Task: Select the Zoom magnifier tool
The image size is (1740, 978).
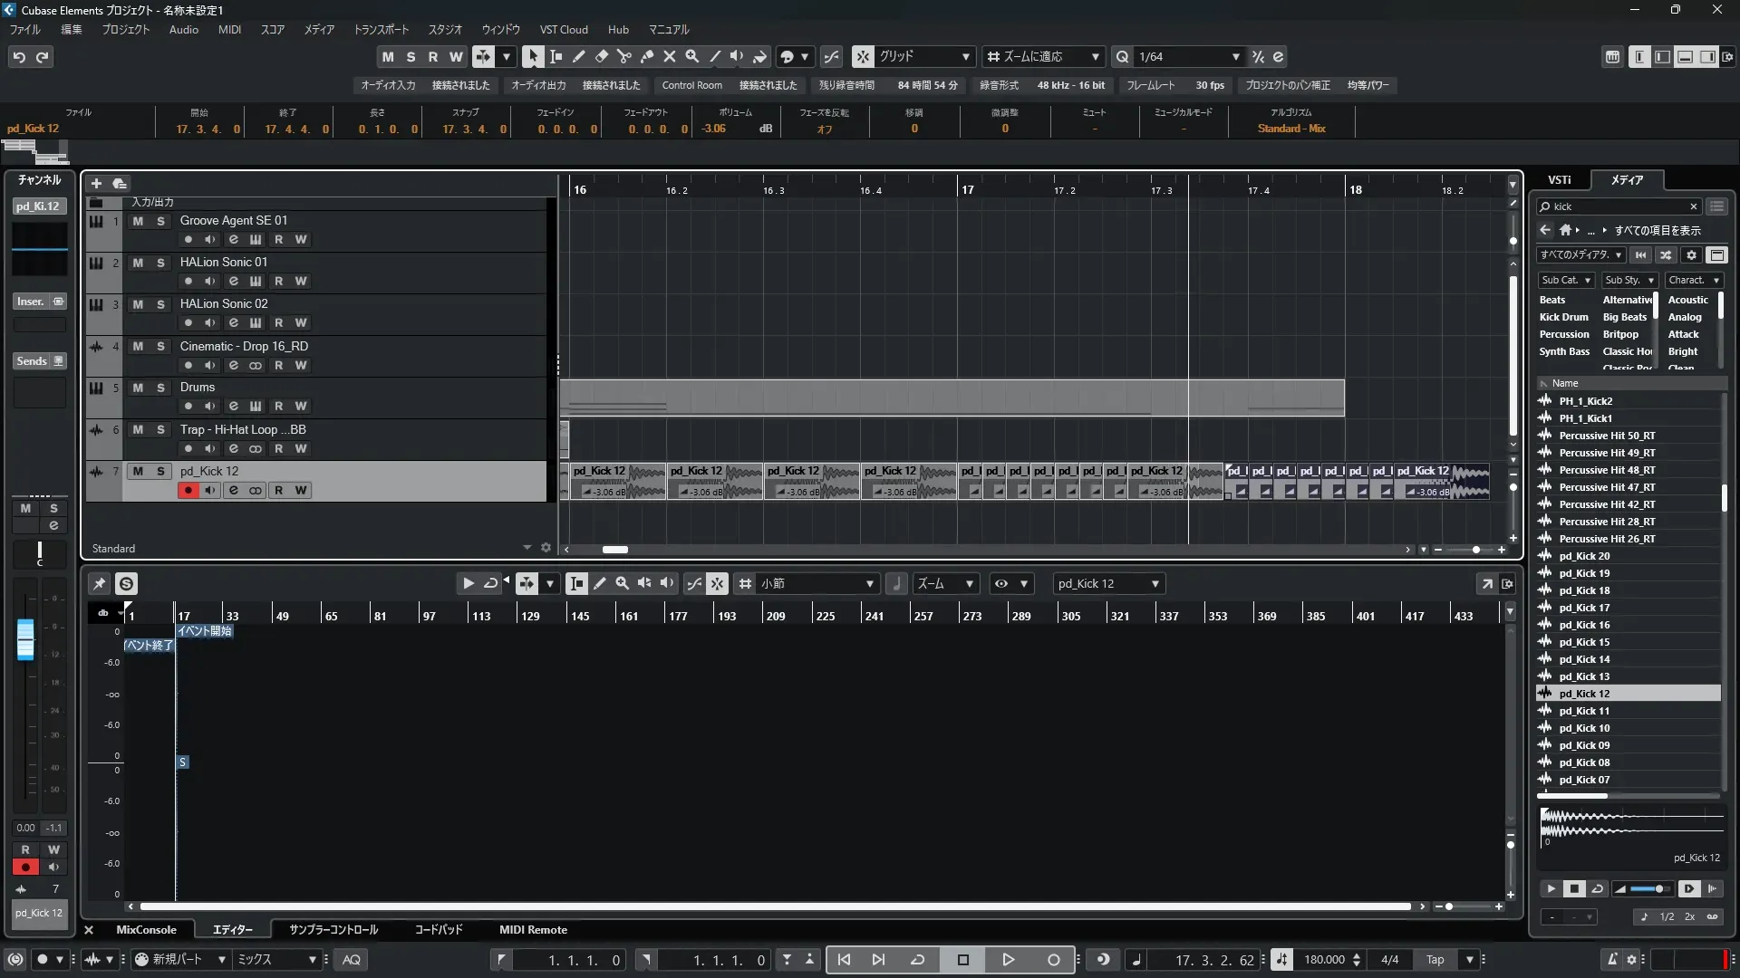Action: pos(691,56)
